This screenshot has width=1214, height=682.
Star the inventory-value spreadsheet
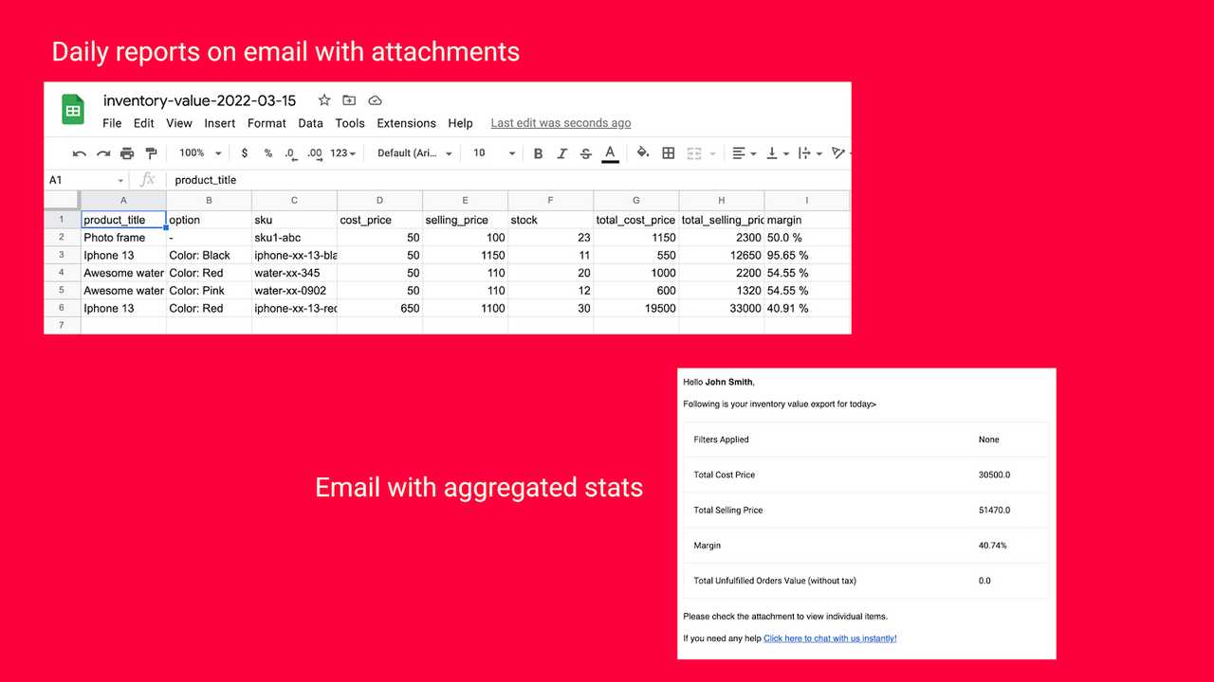pyautogui.click(x=324, y=100)
